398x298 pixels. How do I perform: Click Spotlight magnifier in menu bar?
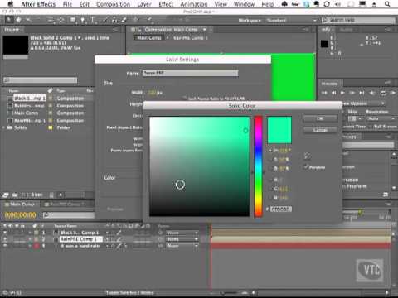pyautogui.click(x=387, y=4)
